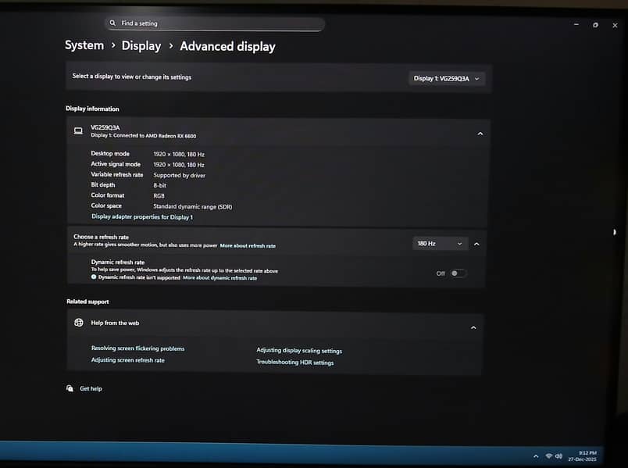Show hidden icons in the system tray

536,455
